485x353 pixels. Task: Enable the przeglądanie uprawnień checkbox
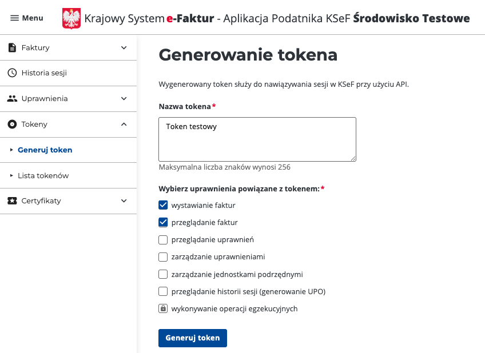(163, 240)
